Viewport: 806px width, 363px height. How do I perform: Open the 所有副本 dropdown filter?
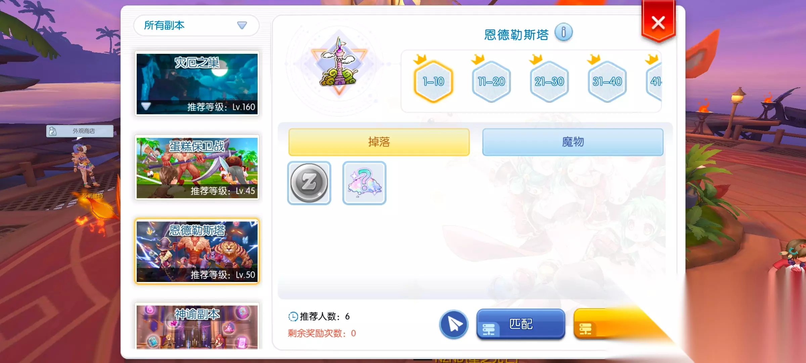click(196, 25)
